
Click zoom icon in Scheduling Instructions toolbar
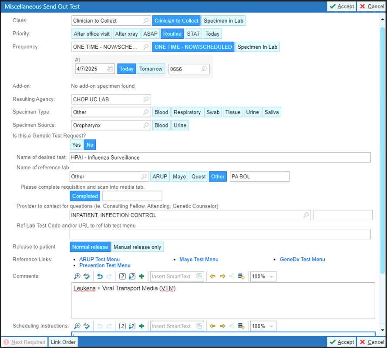(77, 326)
